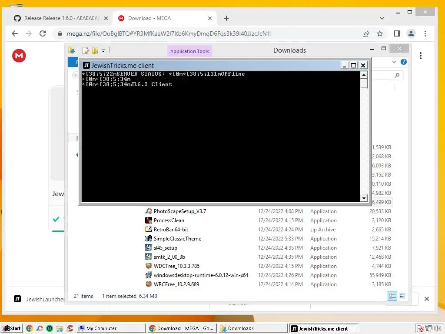Click the console scrollbar thumb
445x334 pixels.
coord(364,83)
